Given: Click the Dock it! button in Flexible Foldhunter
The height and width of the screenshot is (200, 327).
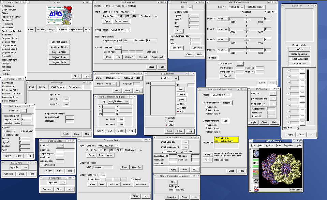Looking at the screenshot, I should pyautogui.click(x=227, y=76).
